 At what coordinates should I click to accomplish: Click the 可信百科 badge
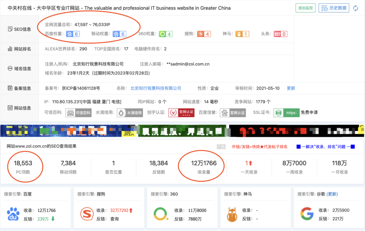click(x=78, y=113)
